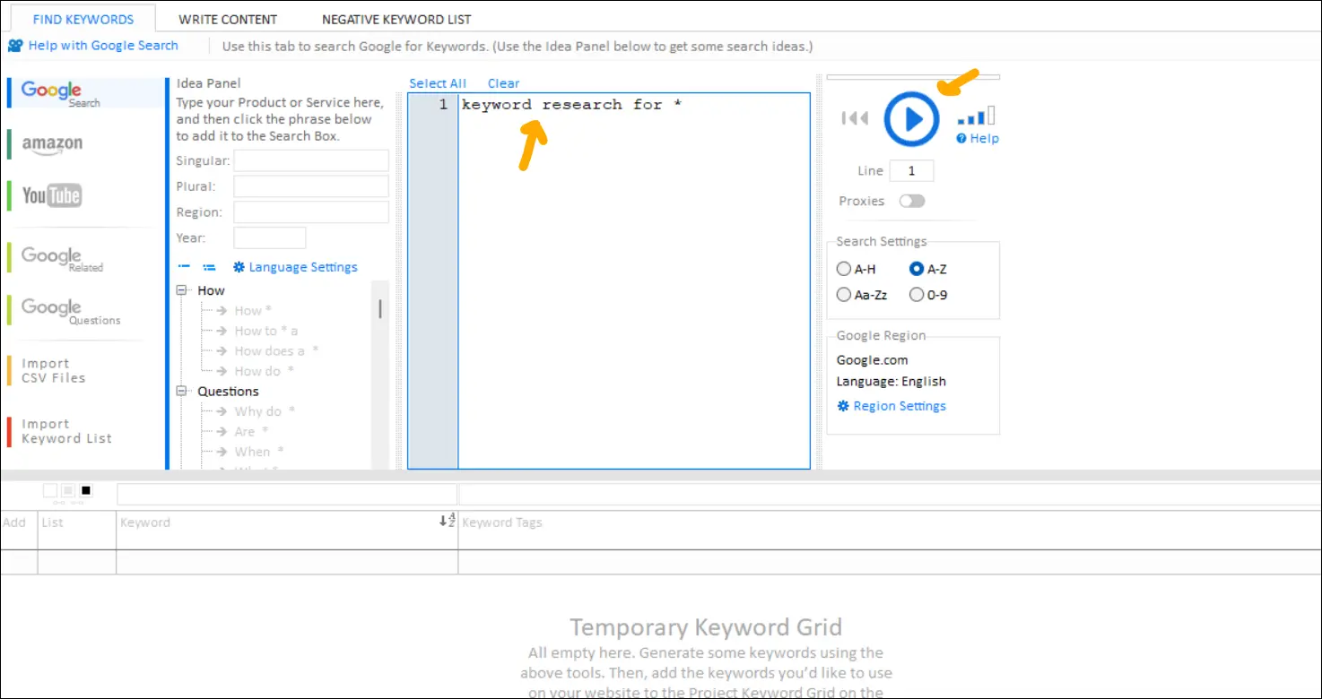The image size is (1322, 699).
Task: Switch to WRITE CONTENT tab
Action: (228, 19)
